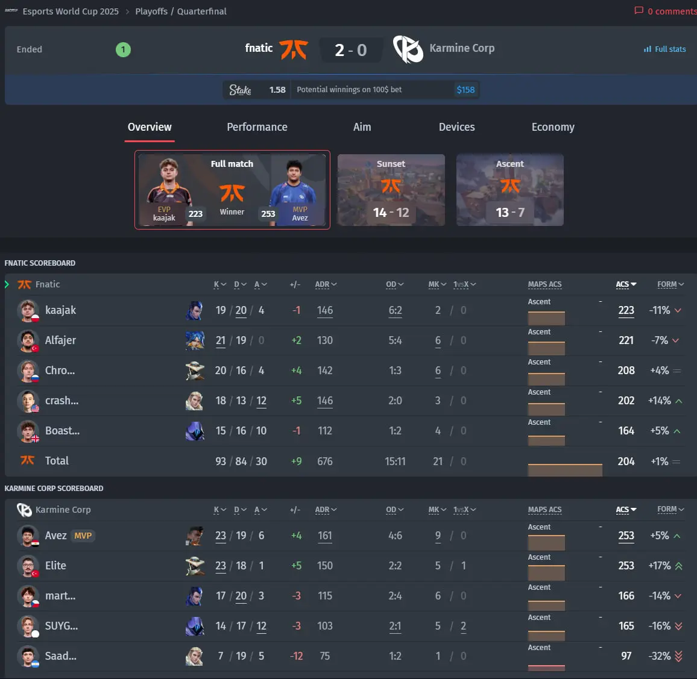Click Playoffs / Quarterfinal breadcrumb
The image size is (697, 679).
point(181,11)
